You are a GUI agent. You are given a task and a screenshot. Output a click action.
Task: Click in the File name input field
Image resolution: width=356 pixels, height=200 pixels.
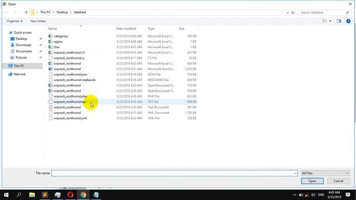(x=174, y=173)
